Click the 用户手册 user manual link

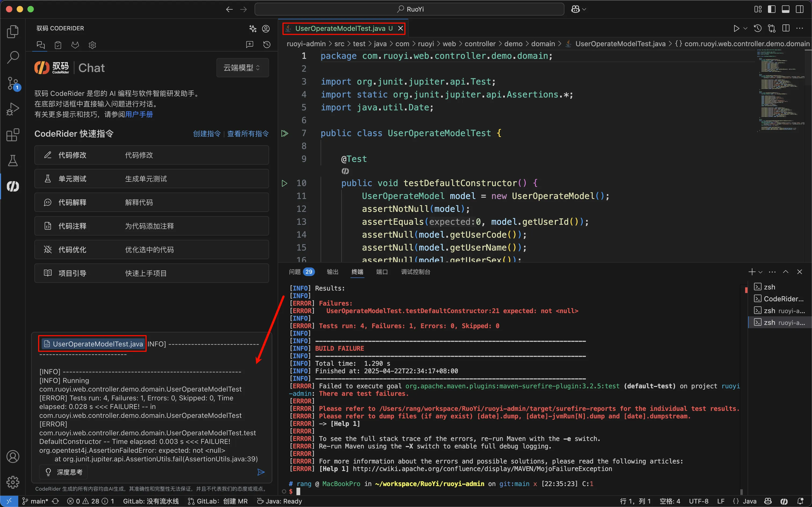click(x=139, y=114)
